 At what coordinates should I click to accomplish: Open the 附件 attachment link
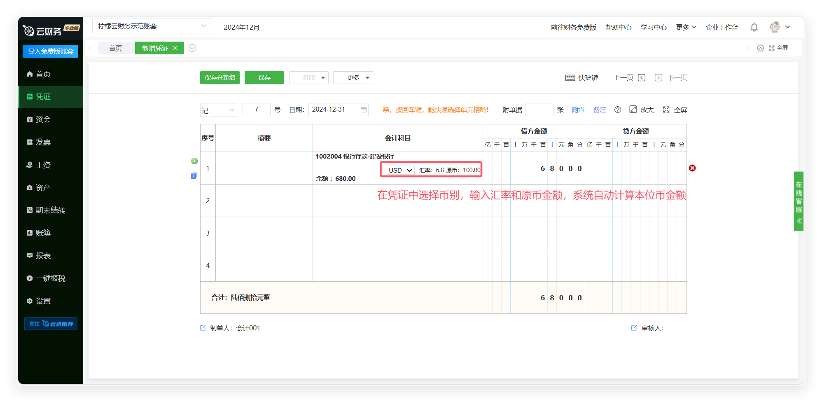[x=578, y=110]
